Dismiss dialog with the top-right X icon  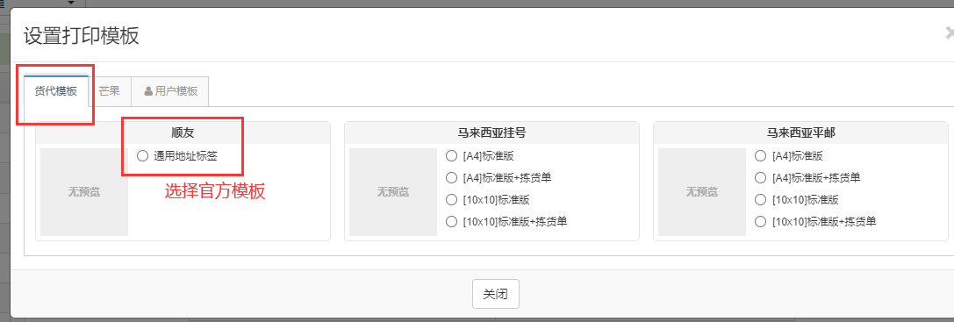(950, 34)
